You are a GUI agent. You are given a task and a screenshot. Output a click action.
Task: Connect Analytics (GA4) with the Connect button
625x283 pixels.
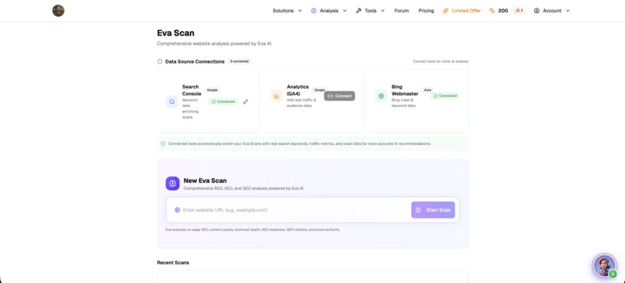click(339, 96)
